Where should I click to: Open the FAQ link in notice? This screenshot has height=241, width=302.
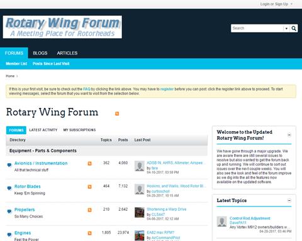(87, 89)
